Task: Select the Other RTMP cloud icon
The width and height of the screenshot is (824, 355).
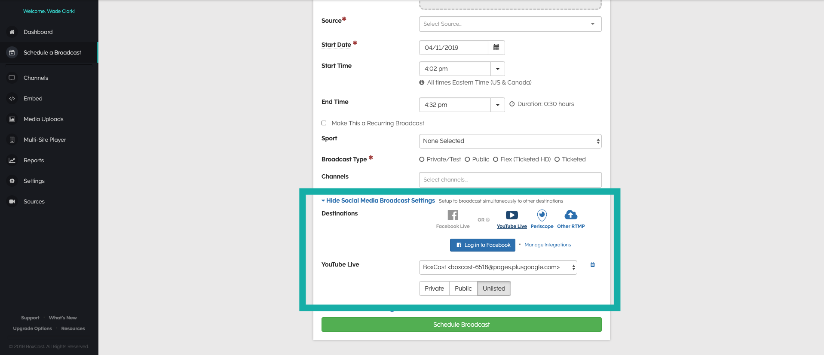Action: click(571, 215)
